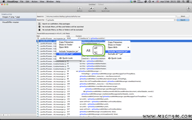This screenshot has width=192, height=120.
Task: Expand Open With submenu in right context menu
Action: 128,47
